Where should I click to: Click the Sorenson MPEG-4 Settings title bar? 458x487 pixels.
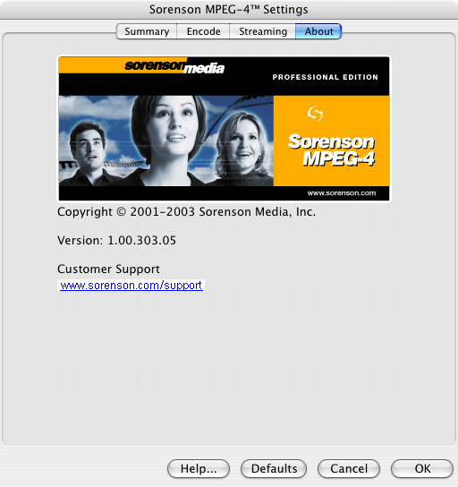pyautogui.click(x=229, y=9)
